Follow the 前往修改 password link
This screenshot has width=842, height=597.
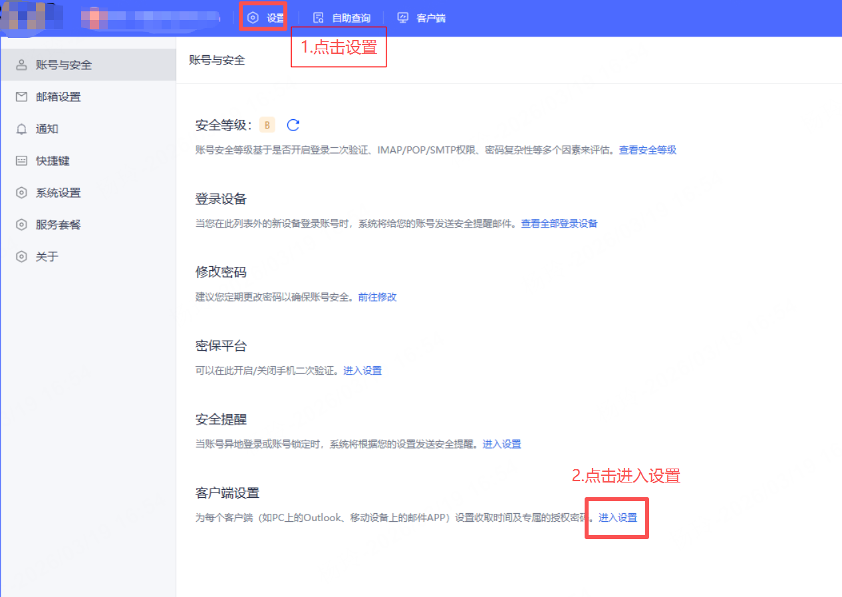pyautogui.click(x=377, y=297)
